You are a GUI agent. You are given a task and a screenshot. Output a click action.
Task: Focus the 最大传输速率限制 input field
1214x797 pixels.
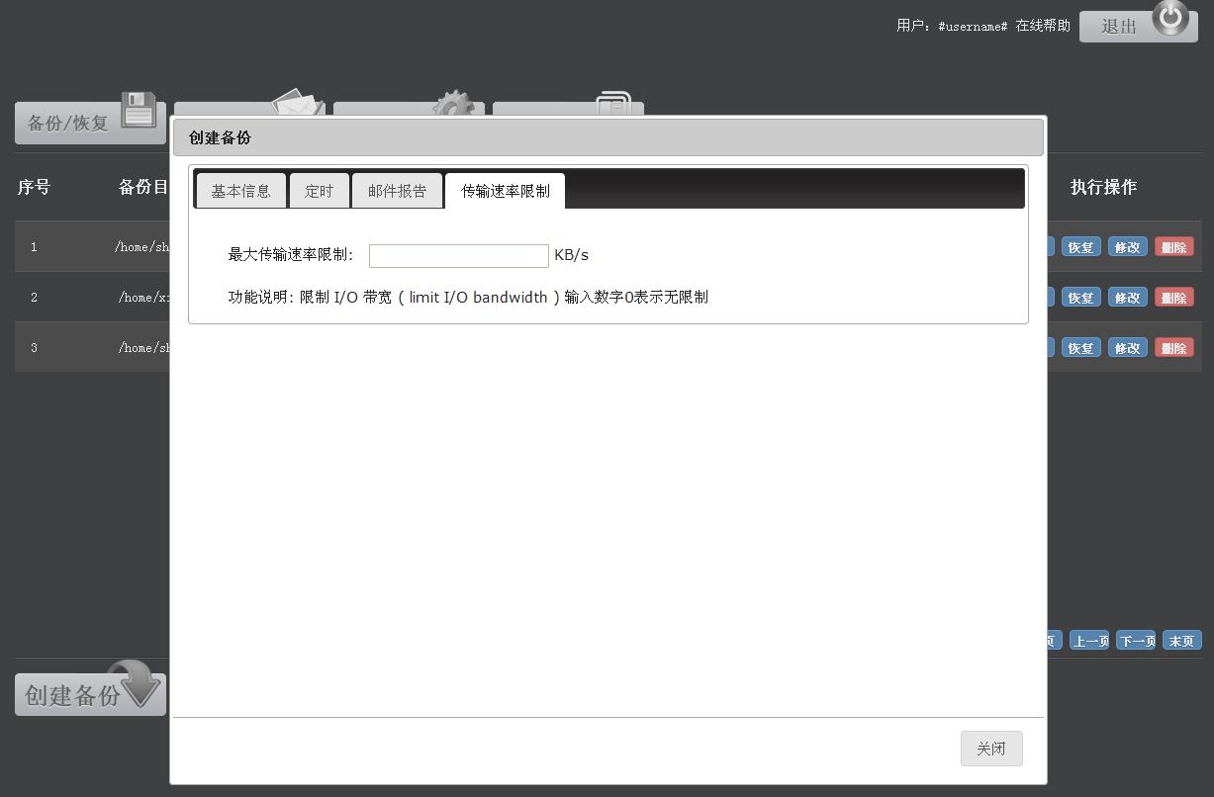coord(459,256)
